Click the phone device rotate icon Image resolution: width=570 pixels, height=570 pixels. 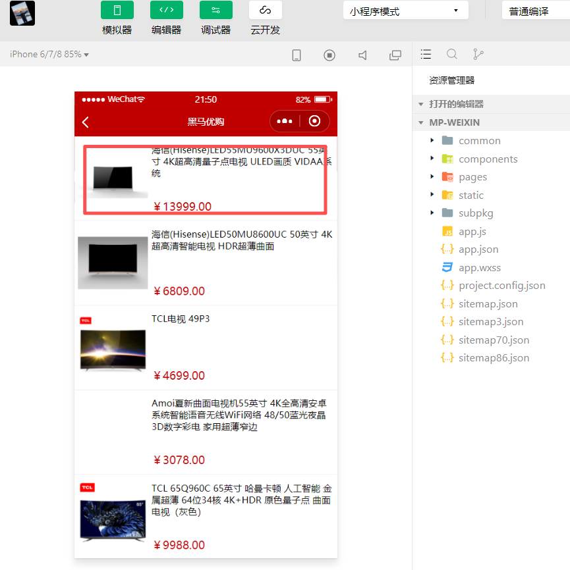pos(297,55)
